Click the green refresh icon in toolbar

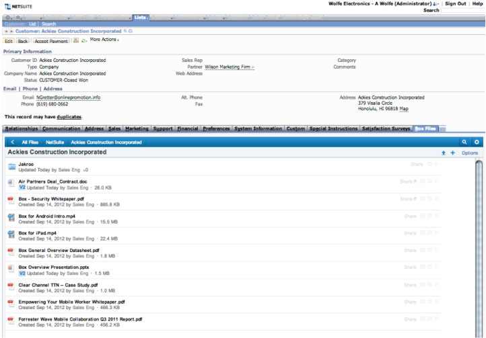tap(83, 40)
